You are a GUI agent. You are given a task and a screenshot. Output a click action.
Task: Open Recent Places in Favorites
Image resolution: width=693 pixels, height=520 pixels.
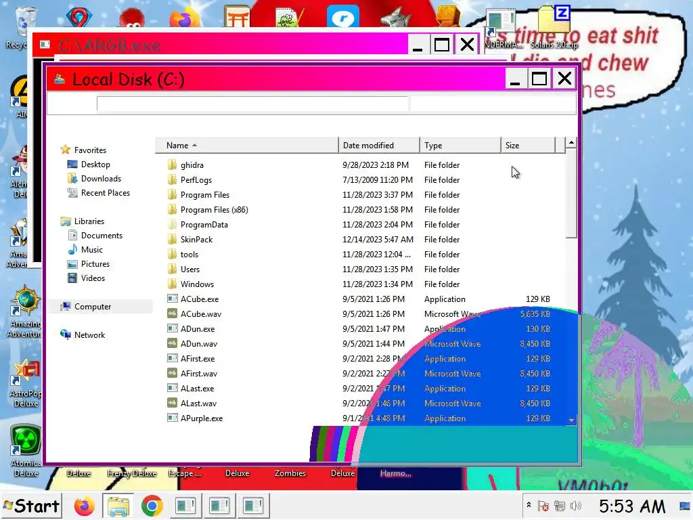[x=105, y=193]
